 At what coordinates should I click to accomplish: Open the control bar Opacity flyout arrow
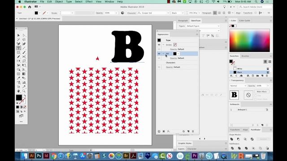116,13
